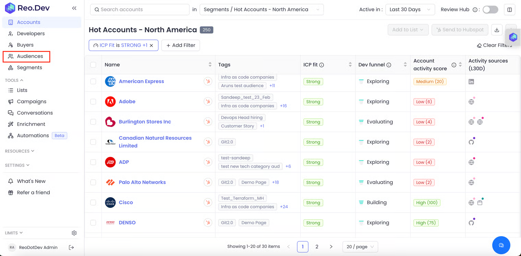Viewport: 521px width, 256px height.
Task: Open the limits settings gear icon
Action: click(x=74, y=233)
